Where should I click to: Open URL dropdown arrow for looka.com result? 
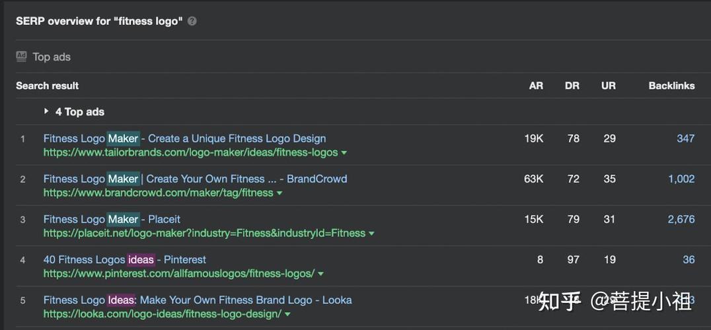287,314
